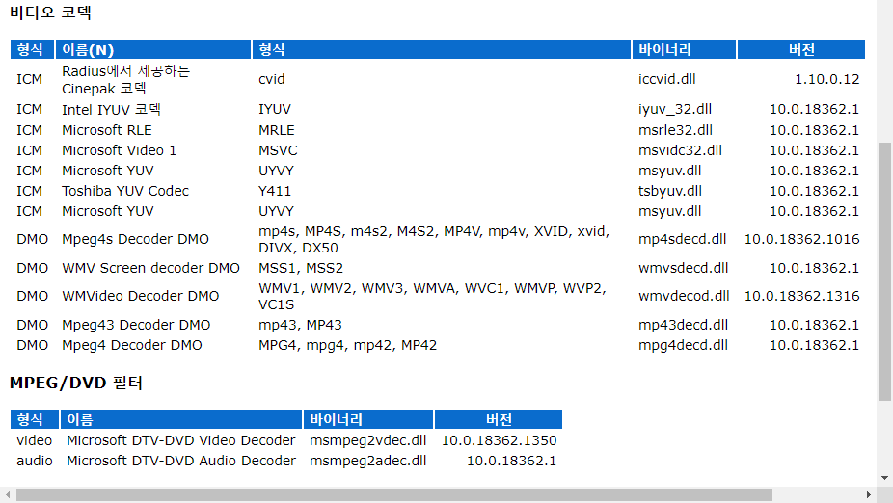Click the IYUV format cell

pyautogui.click(x=275, y=109)
